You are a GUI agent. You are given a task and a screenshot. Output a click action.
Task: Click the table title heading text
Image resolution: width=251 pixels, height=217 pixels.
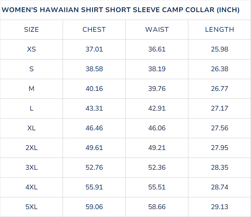121,10
